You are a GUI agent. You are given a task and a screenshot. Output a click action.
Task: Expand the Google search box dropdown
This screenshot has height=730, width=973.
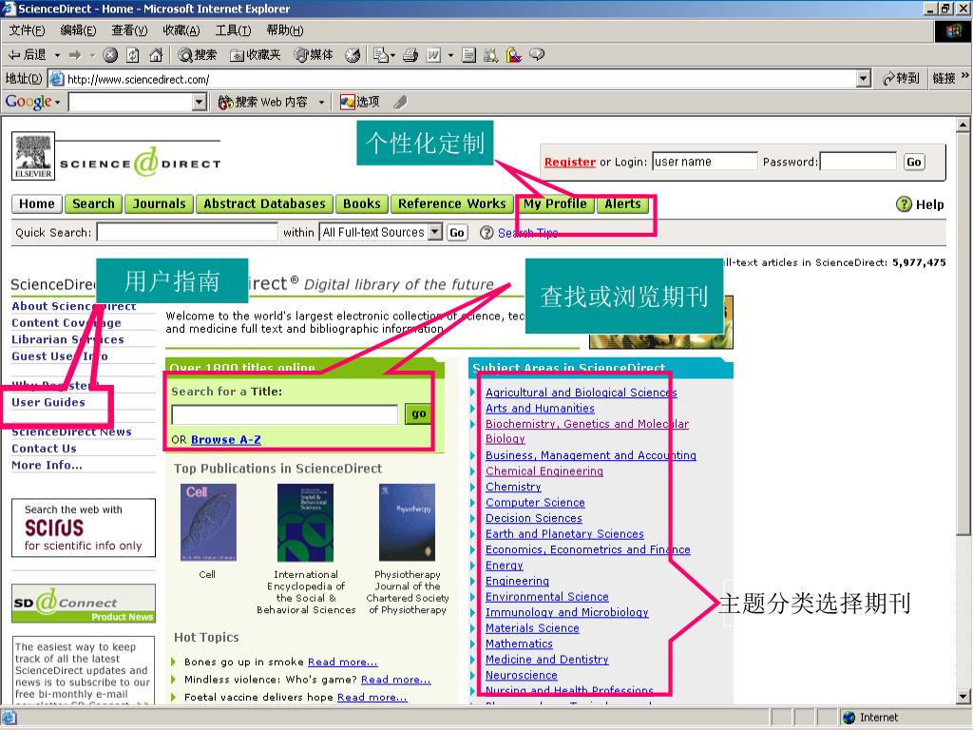click(200, 102)
